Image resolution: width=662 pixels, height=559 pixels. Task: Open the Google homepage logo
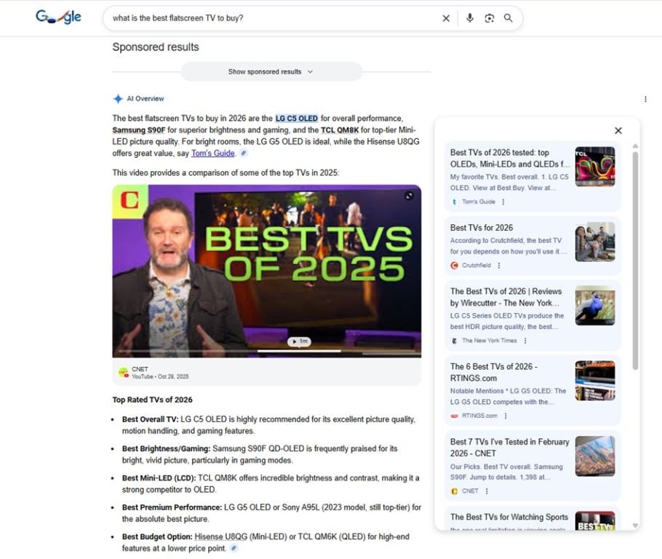click(58, 17)
